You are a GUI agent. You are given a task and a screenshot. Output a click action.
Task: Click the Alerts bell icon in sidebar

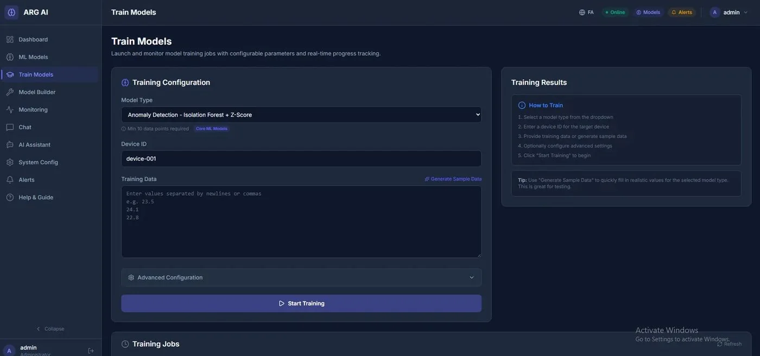[x=10, y=180]
